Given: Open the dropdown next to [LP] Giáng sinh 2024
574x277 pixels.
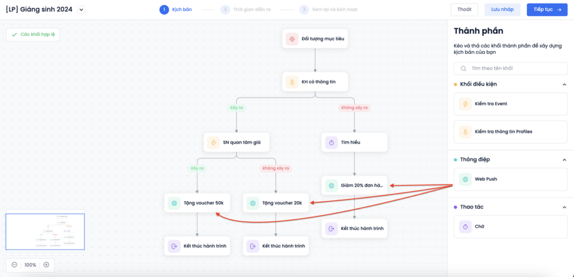Looking at the screenshot, I should pyautogui.click(x=81, y=10).
